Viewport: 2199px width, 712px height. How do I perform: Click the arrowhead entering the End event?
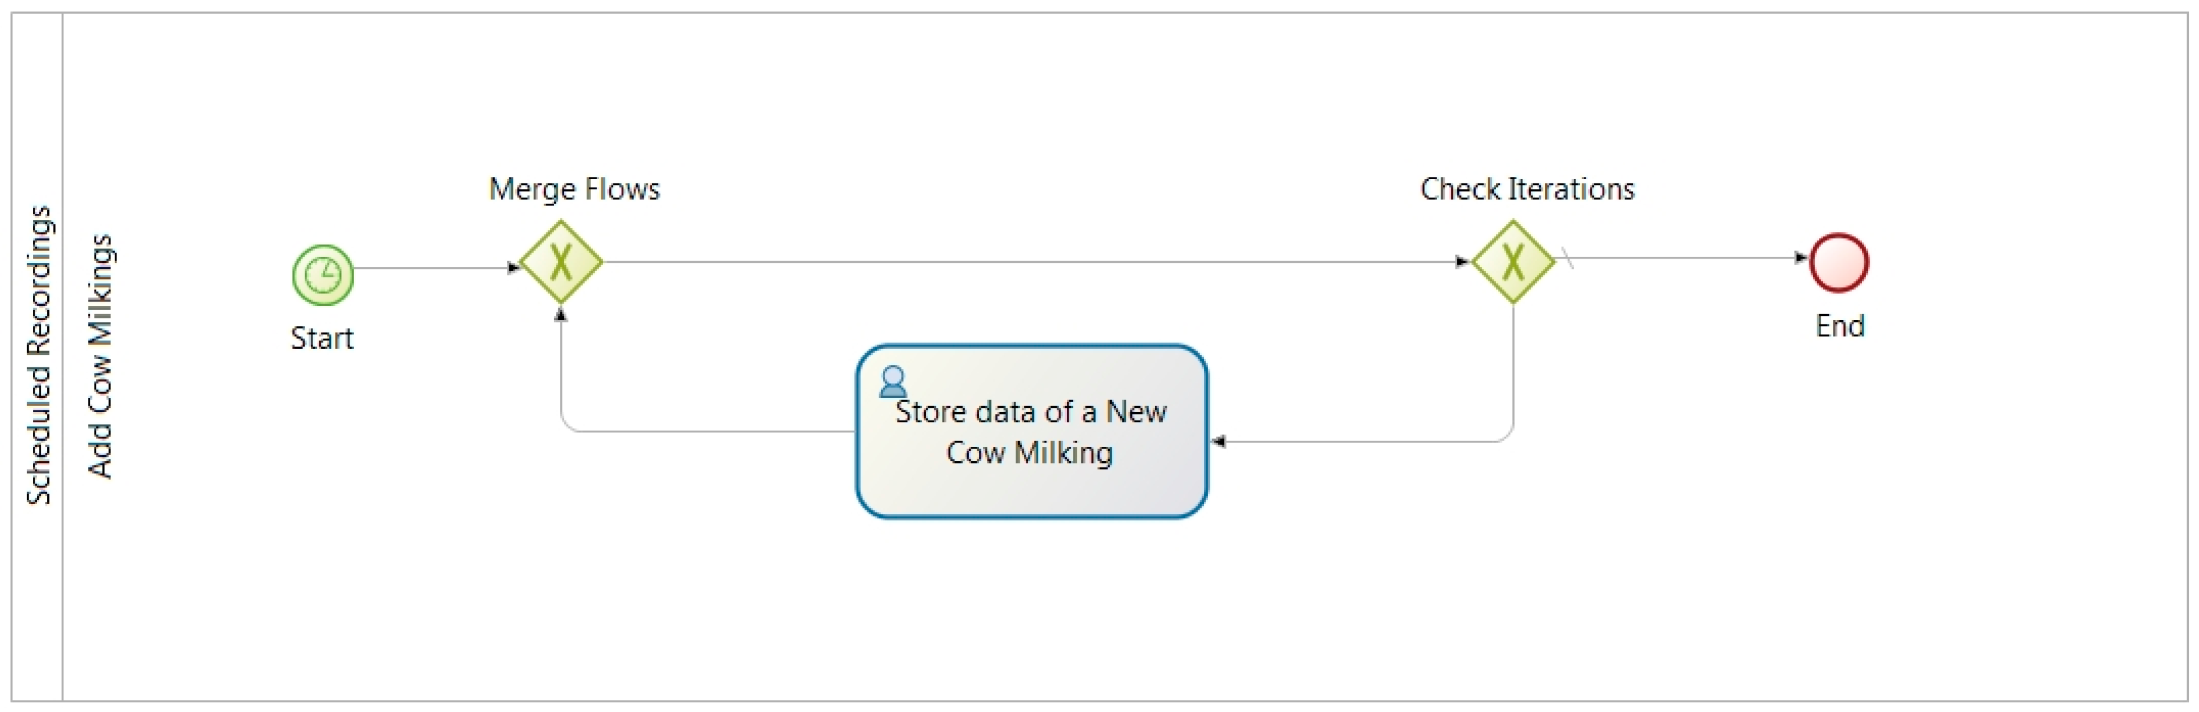click(x=1800, y=257)
